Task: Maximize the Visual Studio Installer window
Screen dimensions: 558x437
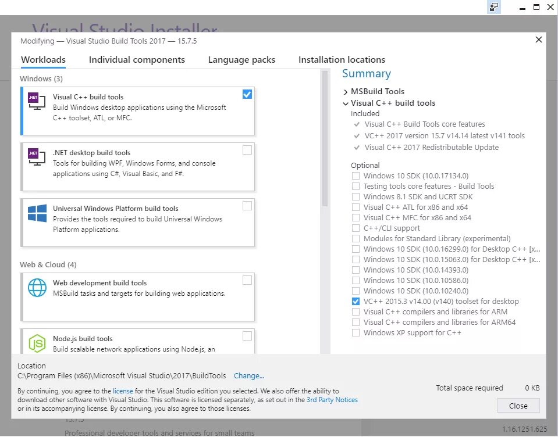Action: pos(536,7)
